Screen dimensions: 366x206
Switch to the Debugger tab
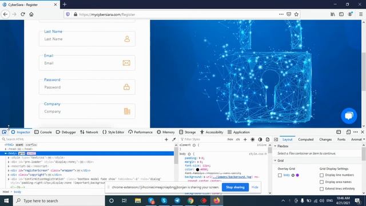coord(66,132)
